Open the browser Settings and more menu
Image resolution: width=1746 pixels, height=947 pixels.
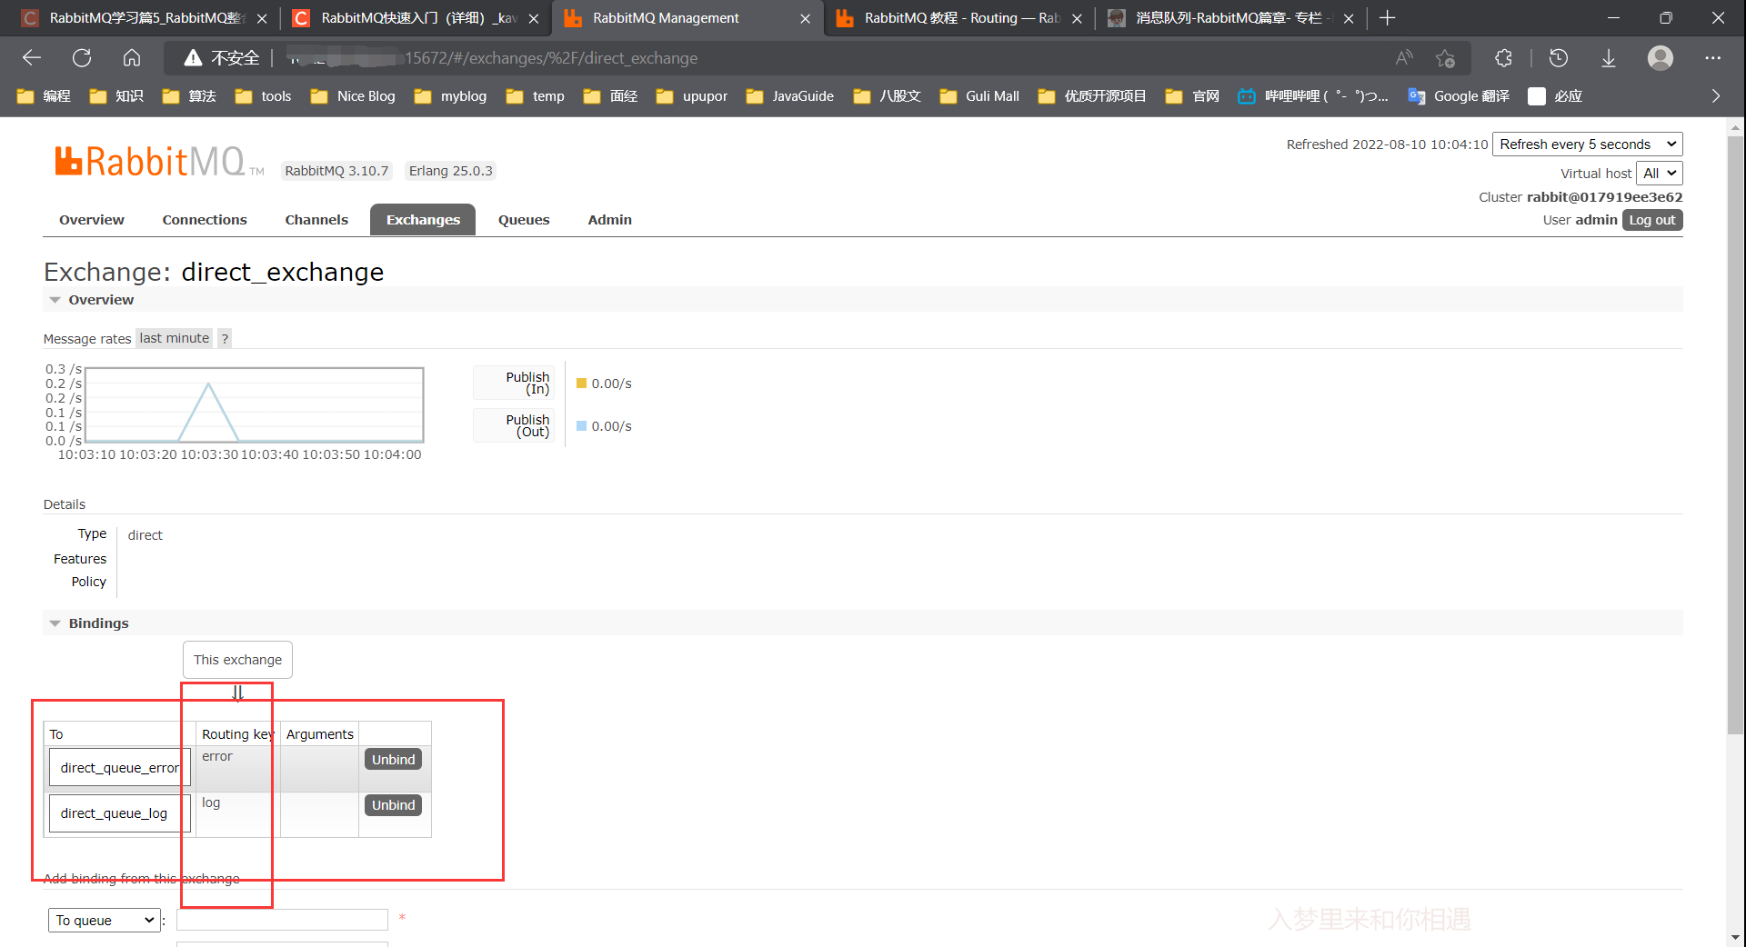pos(1713,58)
